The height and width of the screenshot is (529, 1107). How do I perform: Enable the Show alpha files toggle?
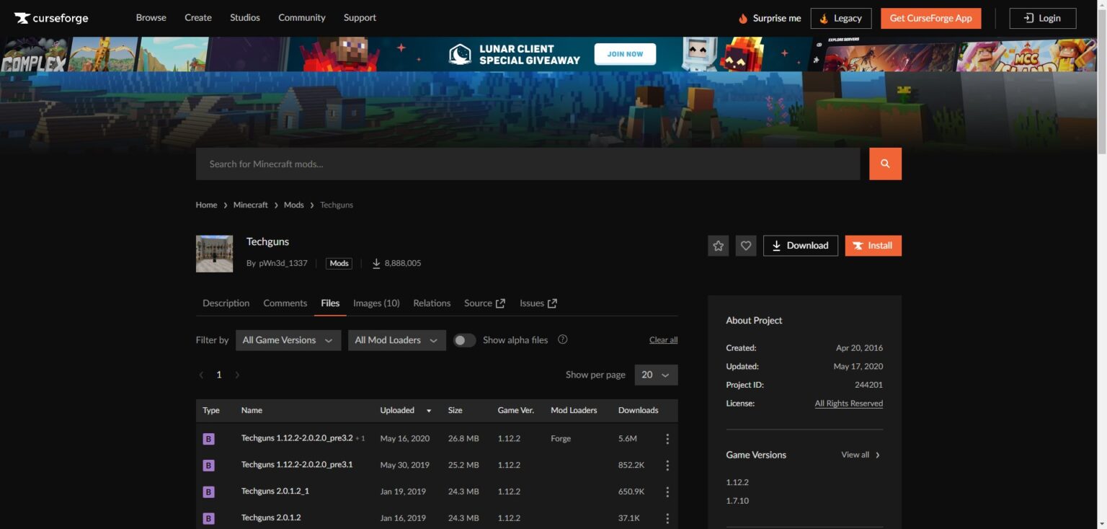(465, 340)
